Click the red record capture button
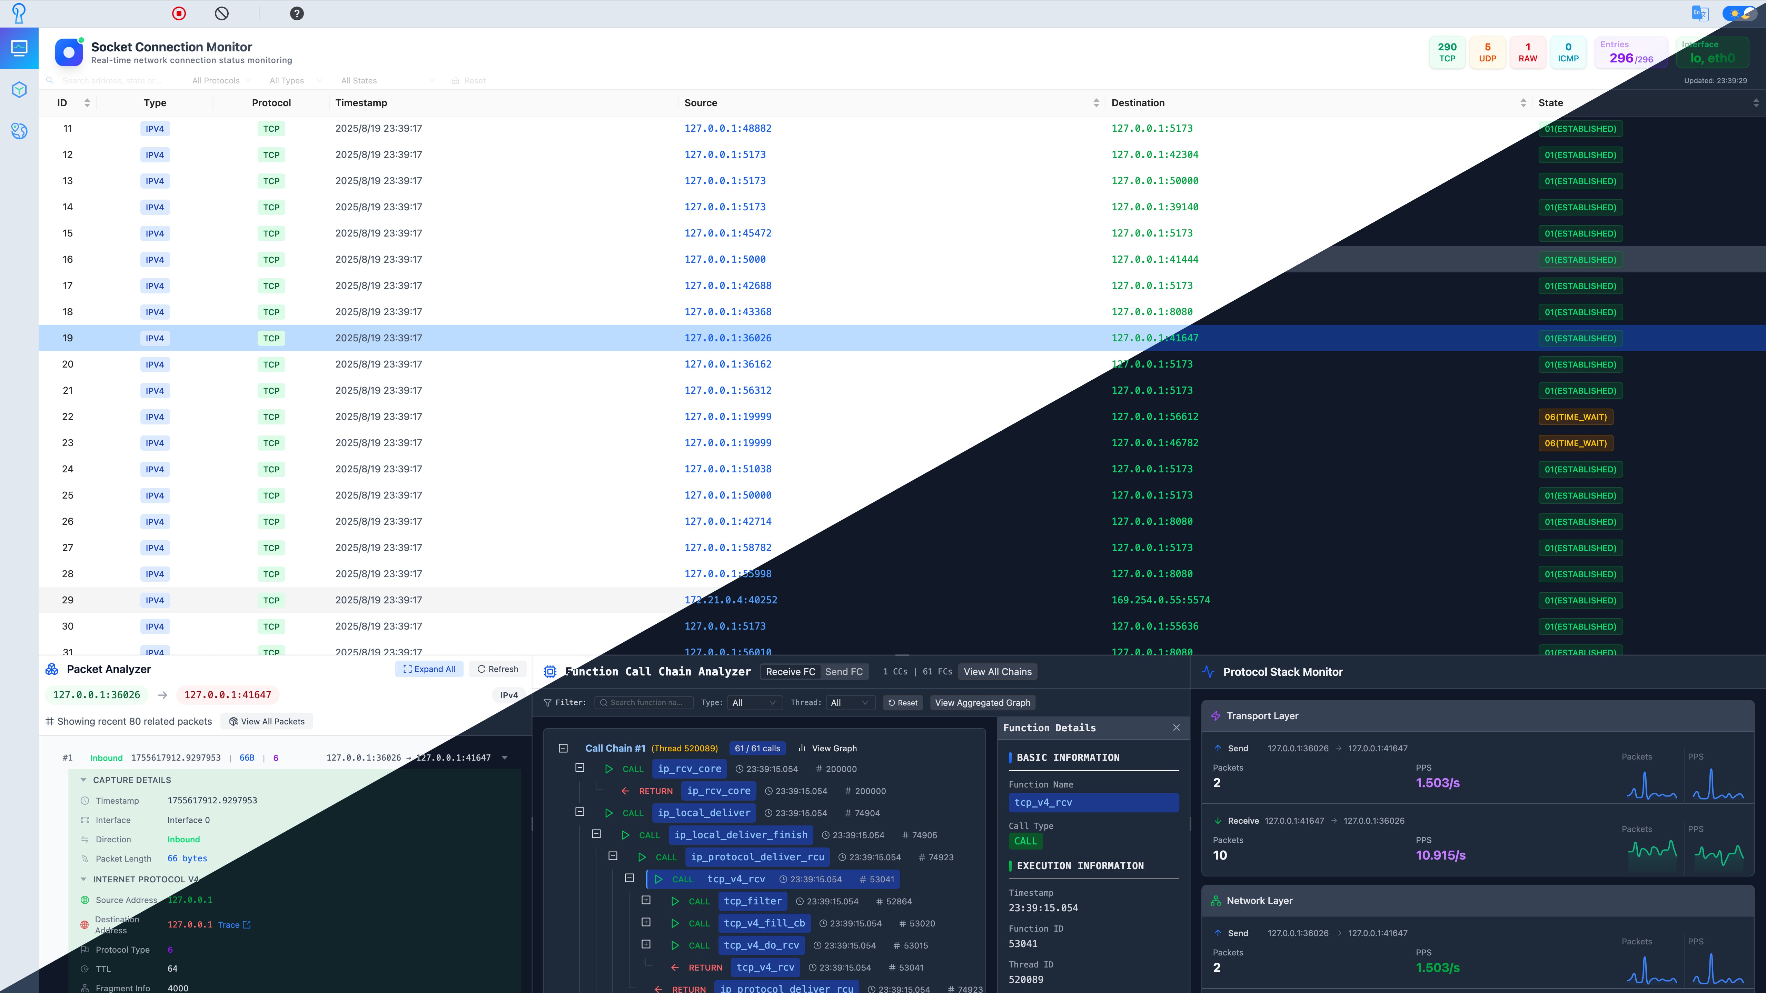The width and height of the screenshot is (1766, 993). pos(179,13)
